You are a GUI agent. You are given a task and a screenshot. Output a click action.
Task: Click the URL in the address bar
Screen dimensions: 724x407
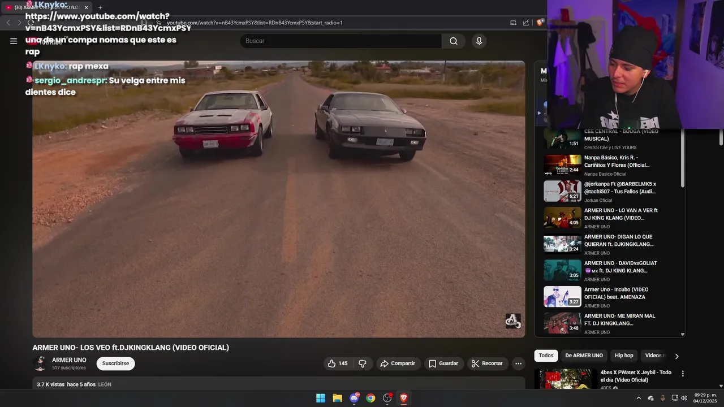point(255,23)
